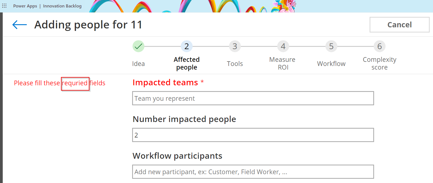Click the Impacted teams required asterisk heading
The width and height of the screenshot is (433, 183).
[x=168, y=82]
